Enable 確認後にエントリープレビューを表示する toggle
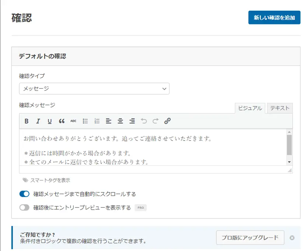 24,208
